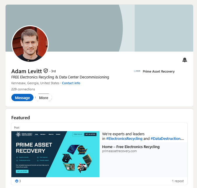Viewport: 197px width, 188px height.
Task: Click the notification bell icon
Action: pyautogui.click(x=184, y=60)
